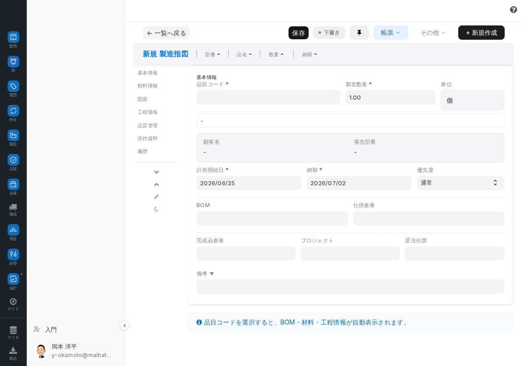Viewport: 527px width, 366px height.
Task: Go to 材料情報 section
Action: pos(147,86)
